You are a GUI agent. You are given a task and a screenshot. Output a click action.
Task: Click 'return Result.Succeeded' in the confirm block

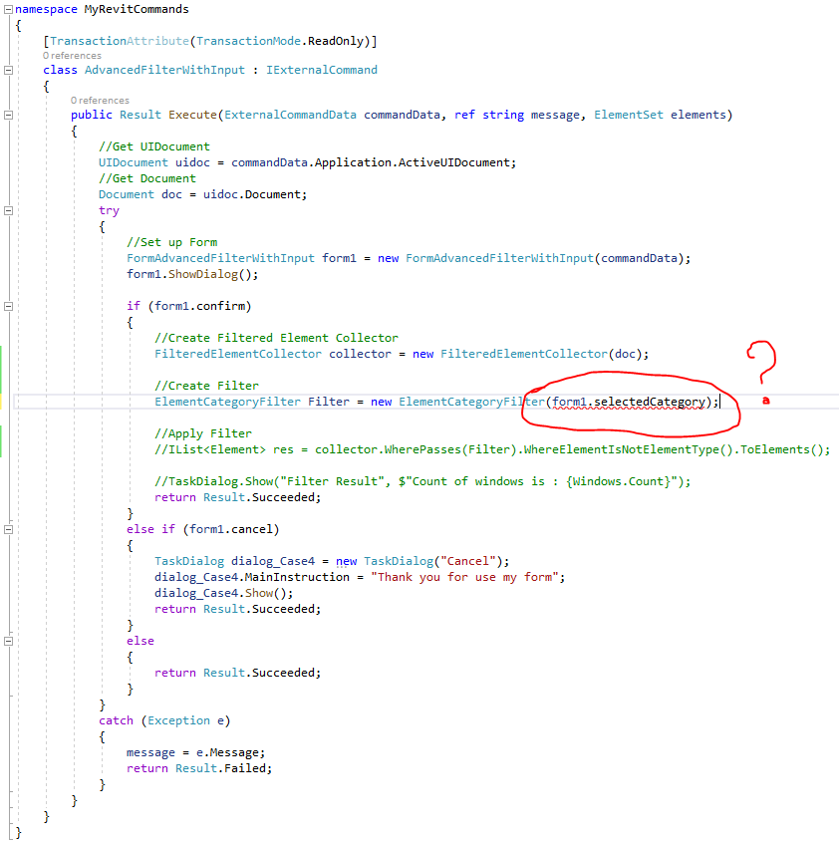(237, 497)
